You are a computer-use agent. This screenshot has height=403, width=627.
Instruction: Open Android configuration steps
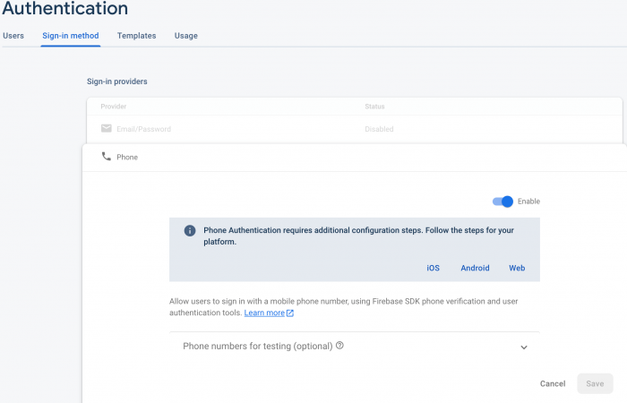point(475,268)
